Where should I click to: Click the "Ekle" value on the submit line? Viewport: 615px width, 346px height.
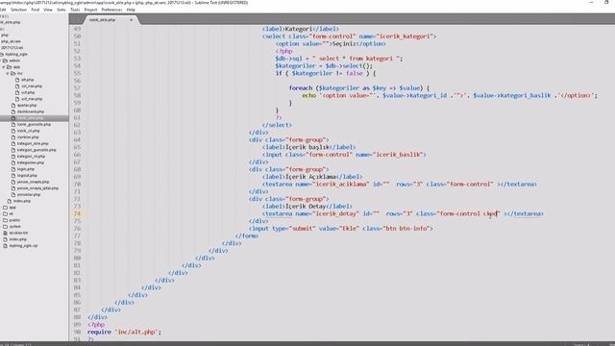[x=350, y=229]
